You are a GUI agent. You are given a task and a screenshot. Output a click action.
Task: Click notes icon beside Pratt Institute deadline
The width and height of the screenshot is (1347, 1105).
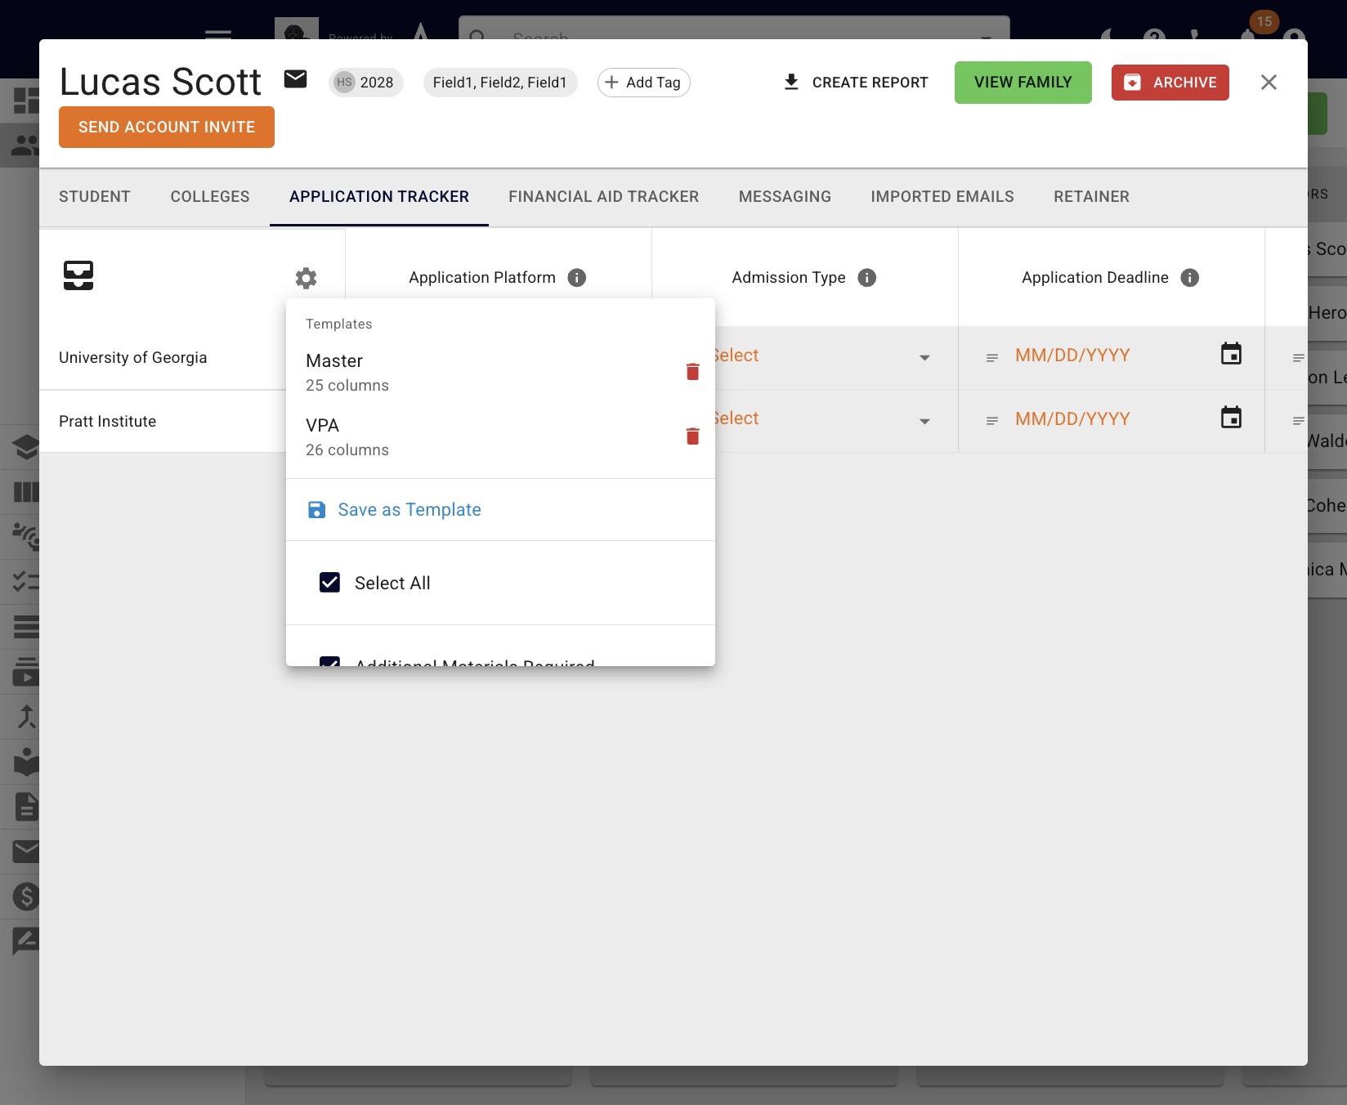coord(992,421)
